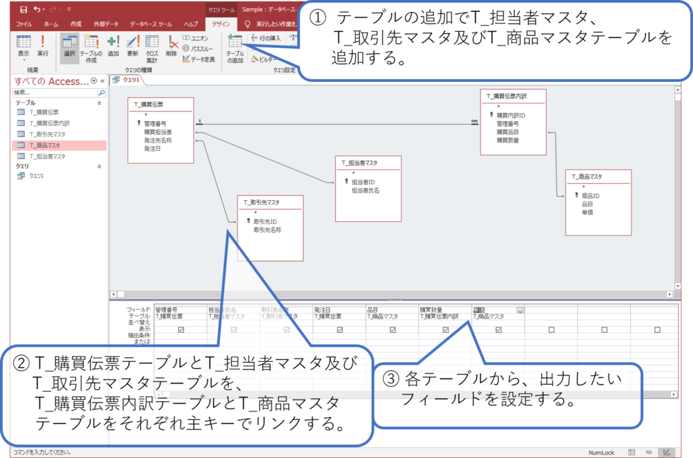Viewport: 693px width, 458px height.
Task: Run the query with the 実行 icon
Action: pos(43,45)
